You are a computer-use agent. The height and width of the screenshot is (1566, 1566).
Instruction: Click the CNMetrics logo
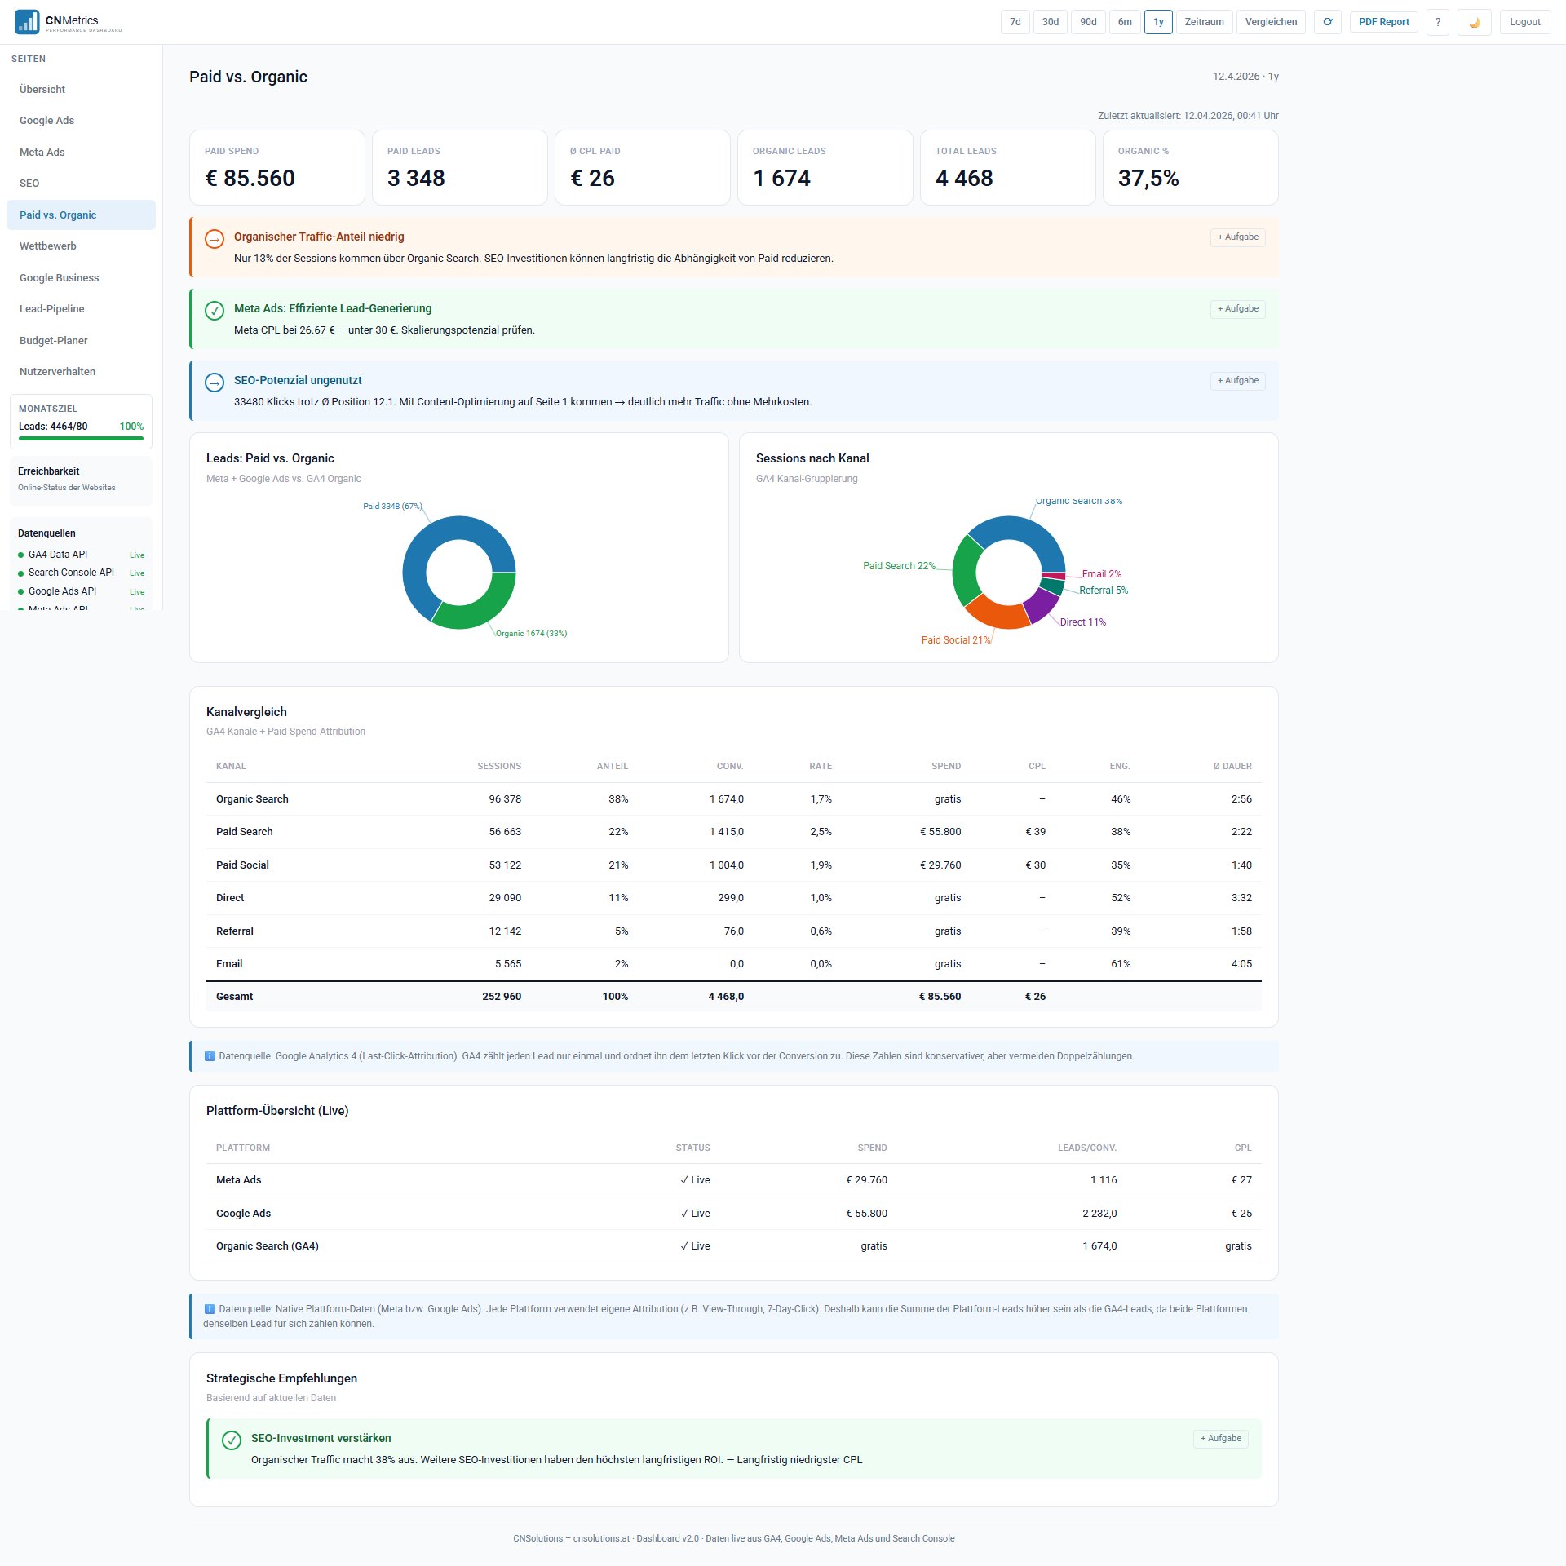coord(65,21)
